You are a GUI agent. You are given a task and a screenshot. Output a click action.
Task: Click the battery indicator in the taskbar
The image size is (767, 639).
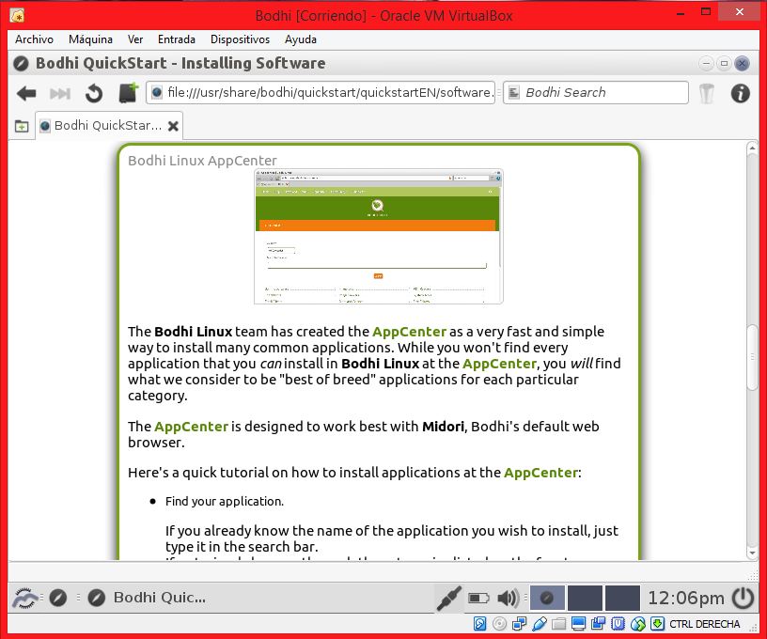point(478,597)
